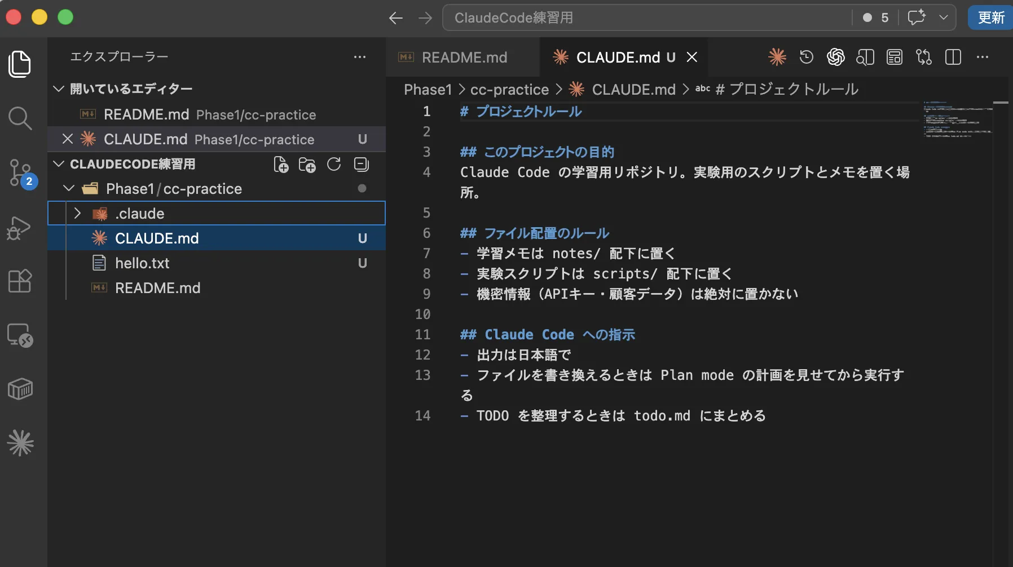The image size is (1013, 567).
Task: Place cursor on heading ## ファイル配置のルール
Action: [535, 233]
